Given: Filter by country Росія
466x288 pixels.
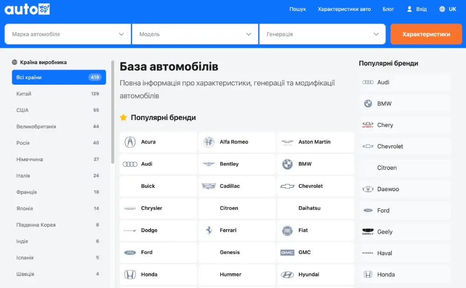Looking at the screenshot, I should tap(59, 143).
